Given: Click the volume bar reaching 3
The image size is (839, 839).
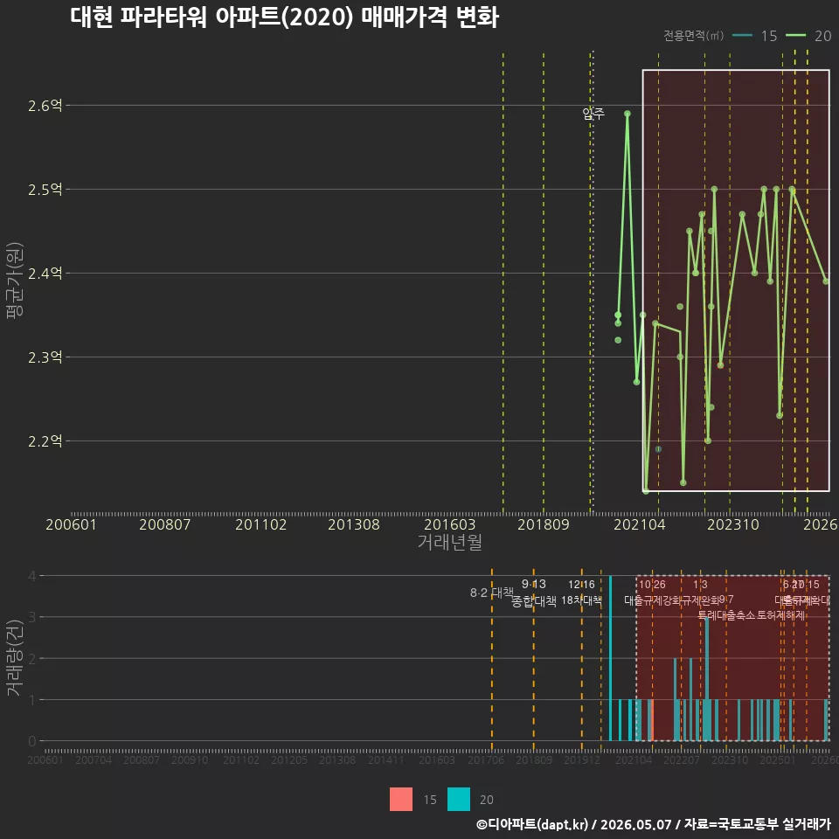Looking at the screenshot, I should [707, 679].
